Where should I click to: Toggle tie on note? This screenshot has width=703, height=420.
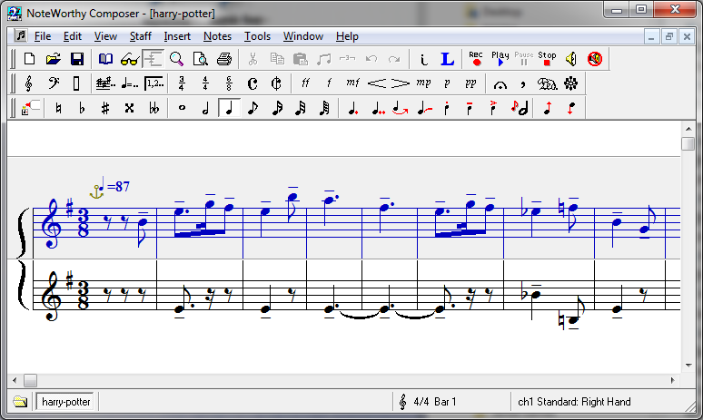pos(400,108)
